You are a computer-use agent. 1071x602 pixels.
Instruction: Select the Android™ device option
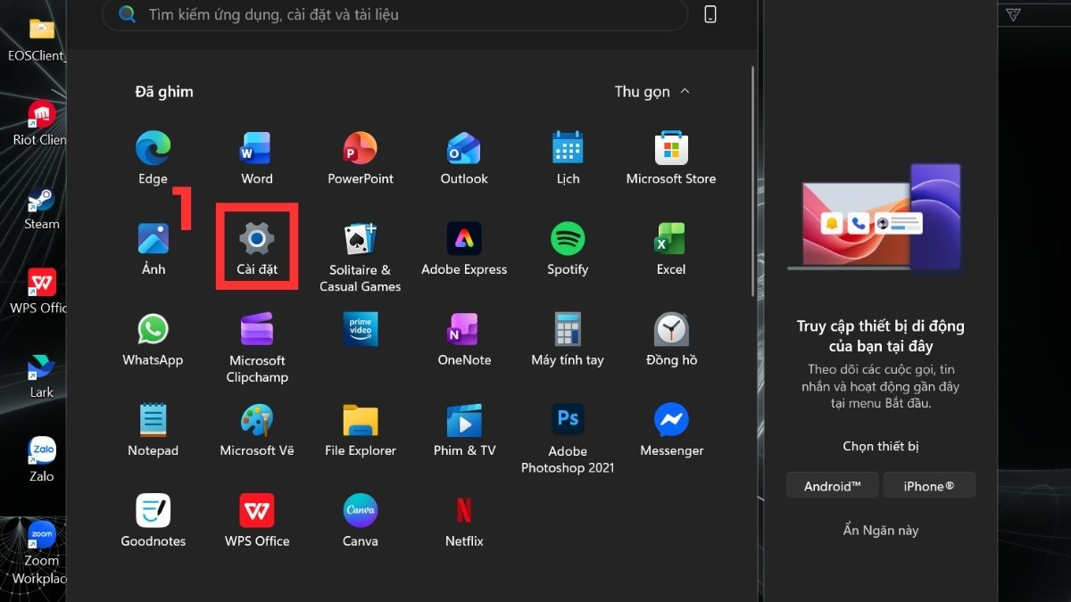point(832,485)
